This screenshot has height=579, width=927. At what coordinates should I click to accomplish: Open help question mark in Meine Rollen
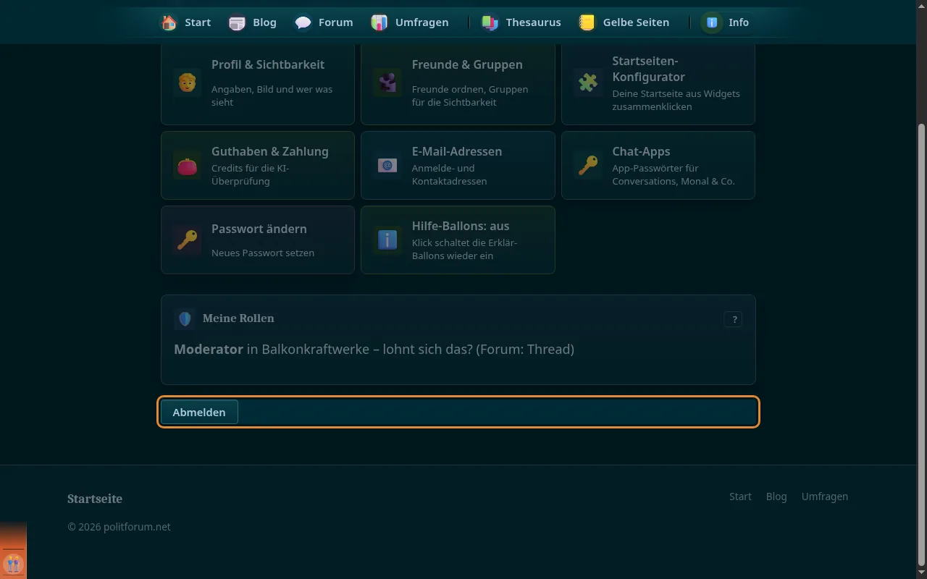(x=733, y=319)
